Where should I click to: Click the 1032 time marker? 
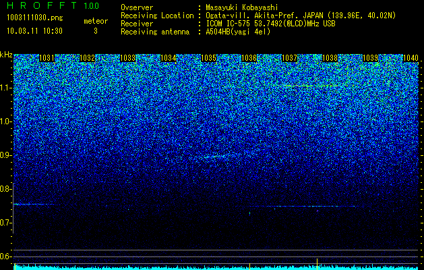pyautogui.click(x=88, y=58)
